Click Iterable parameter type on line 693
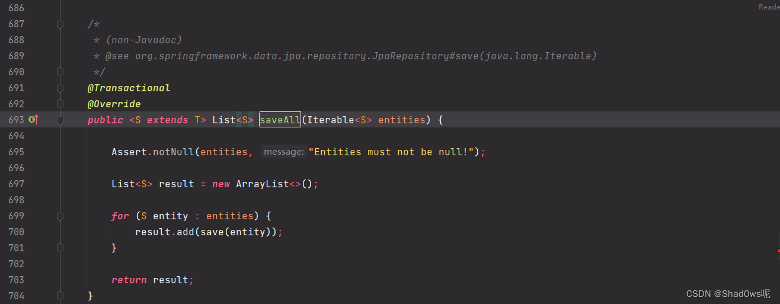The image size is (780, 304). click(331, 120)
